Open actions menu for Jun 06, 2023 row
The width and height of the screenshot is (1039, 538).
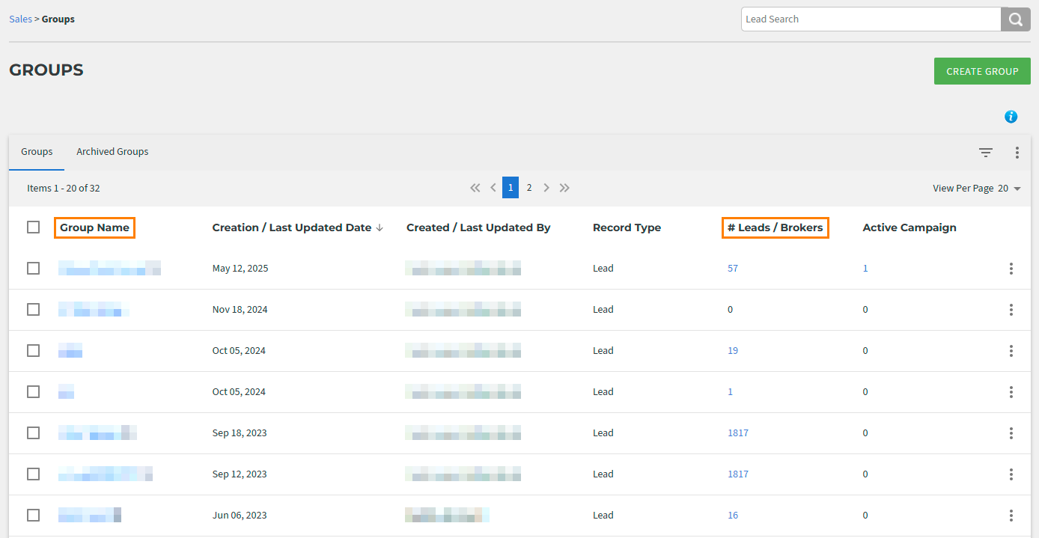point(1011,516)
